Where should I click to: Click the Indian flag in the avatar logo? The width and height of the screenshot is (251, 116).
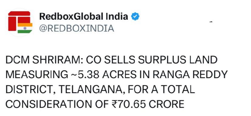pos(25,28)
